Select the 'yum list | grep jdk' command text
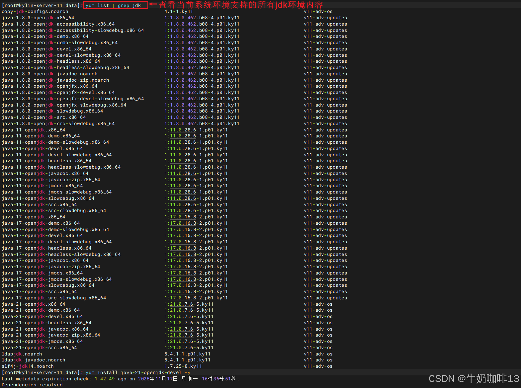Image resolution: width=521 pixels, height=388 pixels. click(113, 5)
